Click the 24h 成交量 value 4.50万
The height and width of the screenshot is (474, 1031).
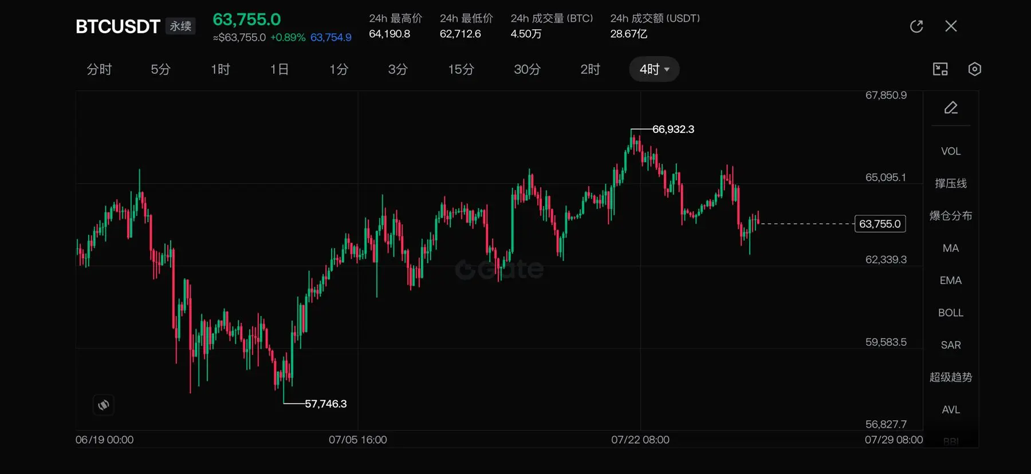[526, 34]
